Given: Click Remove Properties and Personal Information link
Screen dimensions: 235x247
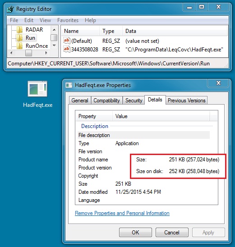Looking at the screenshot, I should pos(122,213).
